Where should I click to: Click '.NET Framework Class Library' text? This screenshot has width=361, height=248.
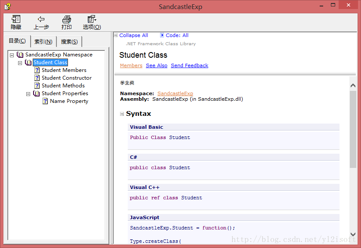tap(160, 44)
